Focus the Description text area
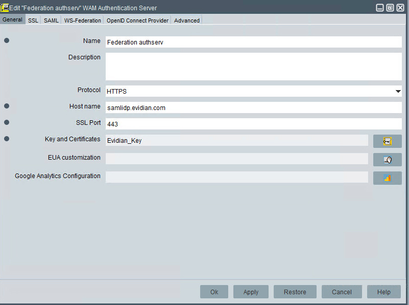The height and width of the screenshot is (305, 409). 253,67
